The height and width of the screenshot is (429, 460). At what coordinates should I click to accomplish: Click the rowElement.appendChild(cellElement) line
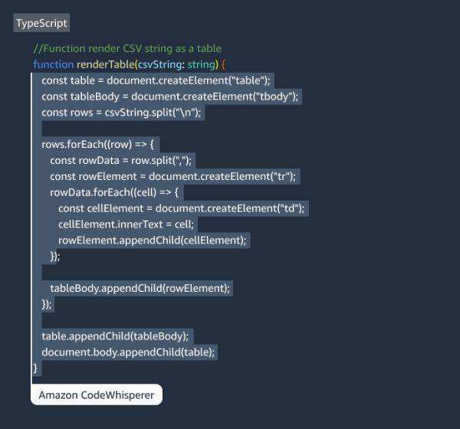point(153,241)
